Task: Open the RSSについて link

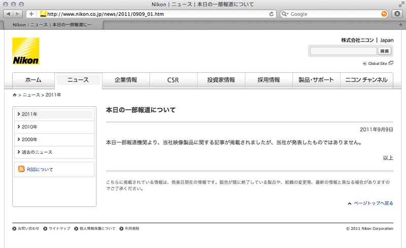Action: pos(40,170)
